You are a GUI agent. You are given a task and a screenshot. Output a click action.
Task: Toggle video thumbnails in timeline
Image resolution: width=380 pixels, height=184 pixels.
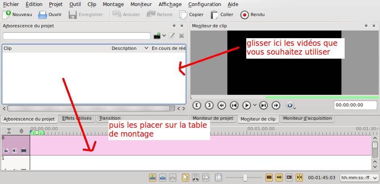click(269, 178)
